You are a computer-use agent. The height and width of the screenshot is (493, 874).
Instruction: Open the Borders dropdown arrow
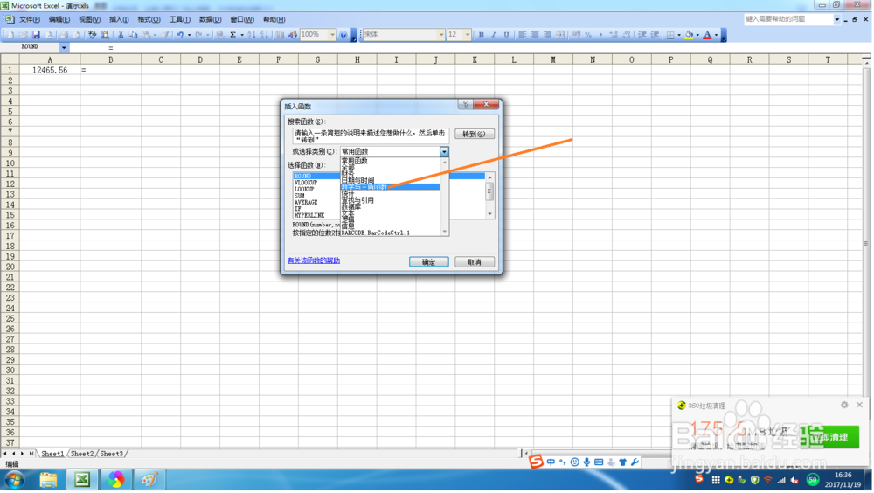click(x=679, y=35)
